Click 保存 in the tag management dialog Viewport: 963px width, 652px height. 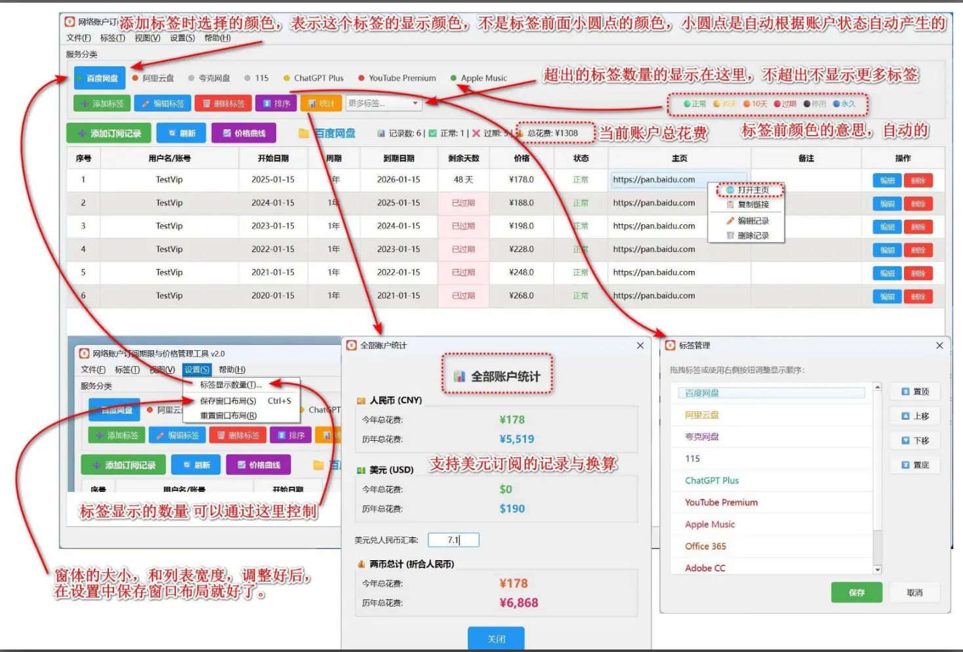click(856, 592)
